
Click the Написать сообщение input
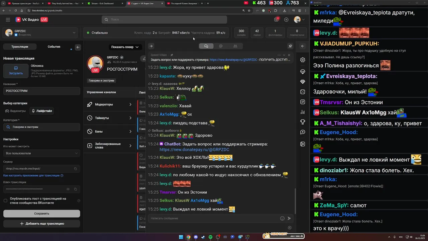[214, 218]
